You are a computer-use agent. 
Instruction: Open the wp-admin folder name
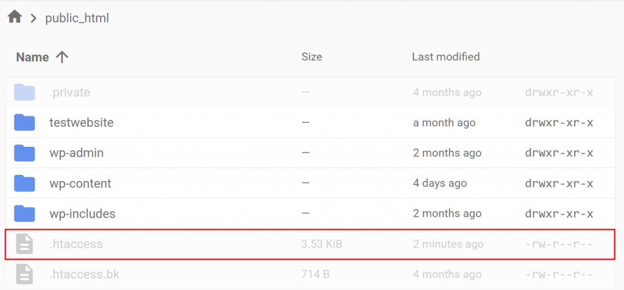(x=77, y=153)
